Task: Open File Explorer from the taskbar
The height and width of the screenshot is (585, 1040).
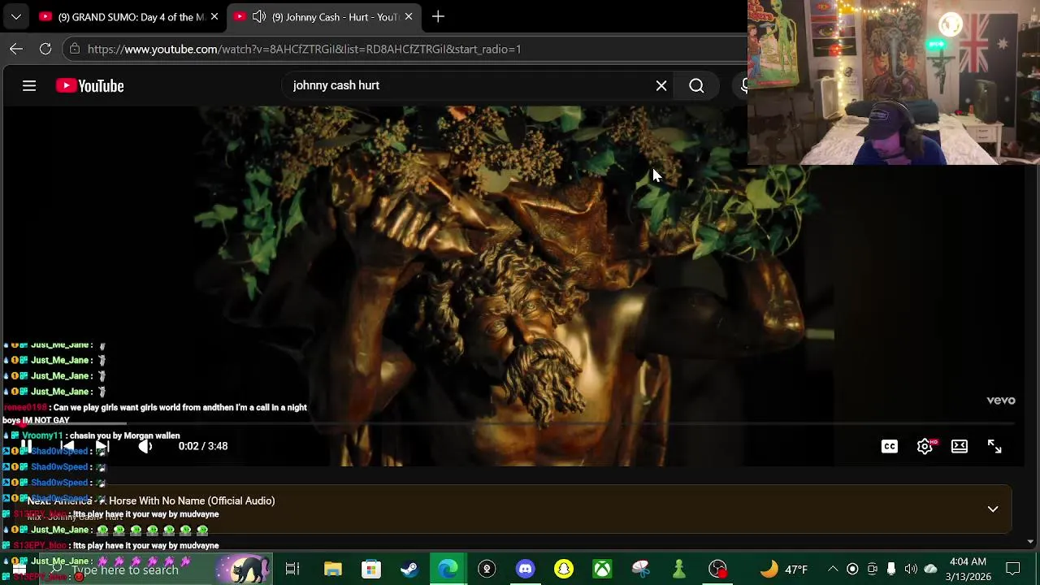Action: [x=333, y=569]
